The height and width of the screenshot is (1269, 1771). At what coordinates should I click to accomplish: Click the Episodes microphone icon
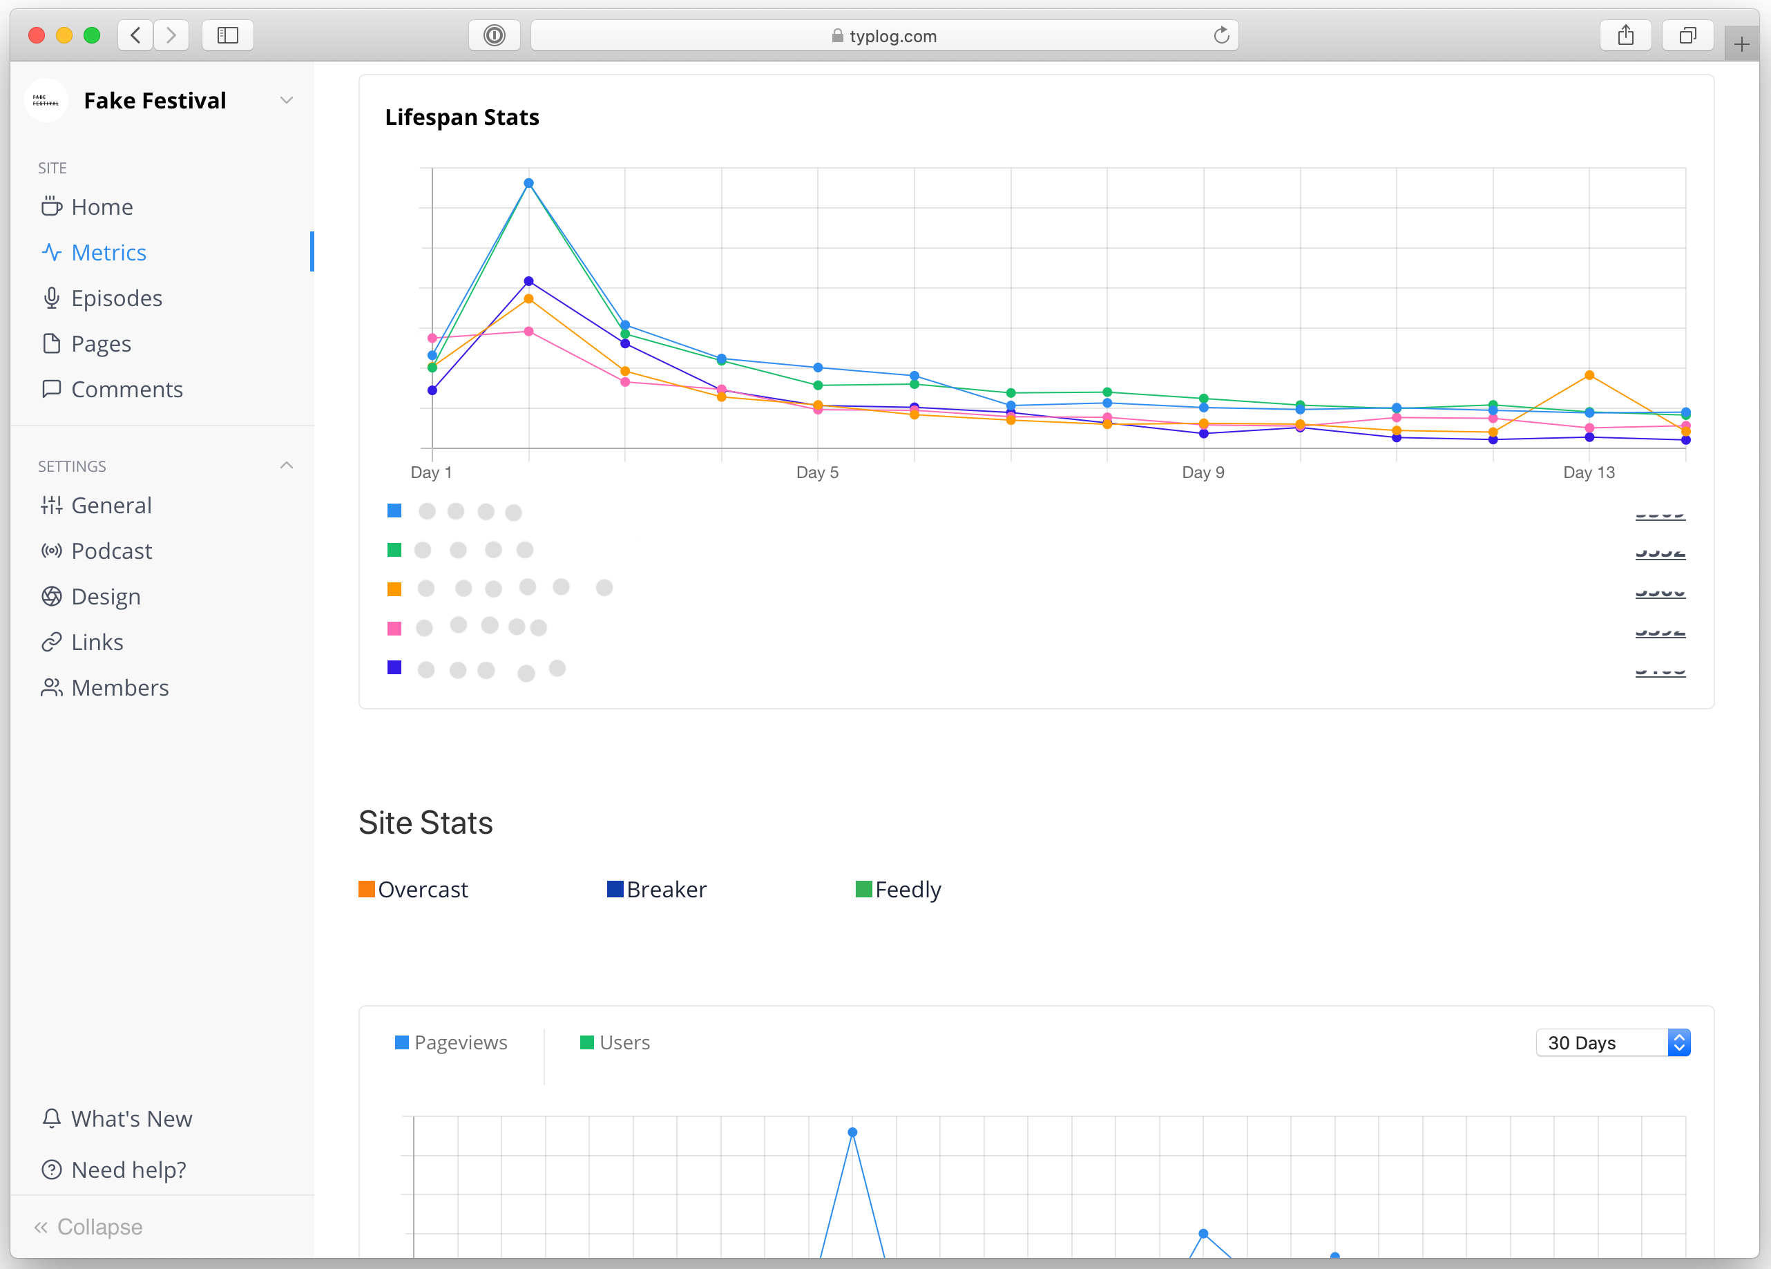click(x=52, y=298)
